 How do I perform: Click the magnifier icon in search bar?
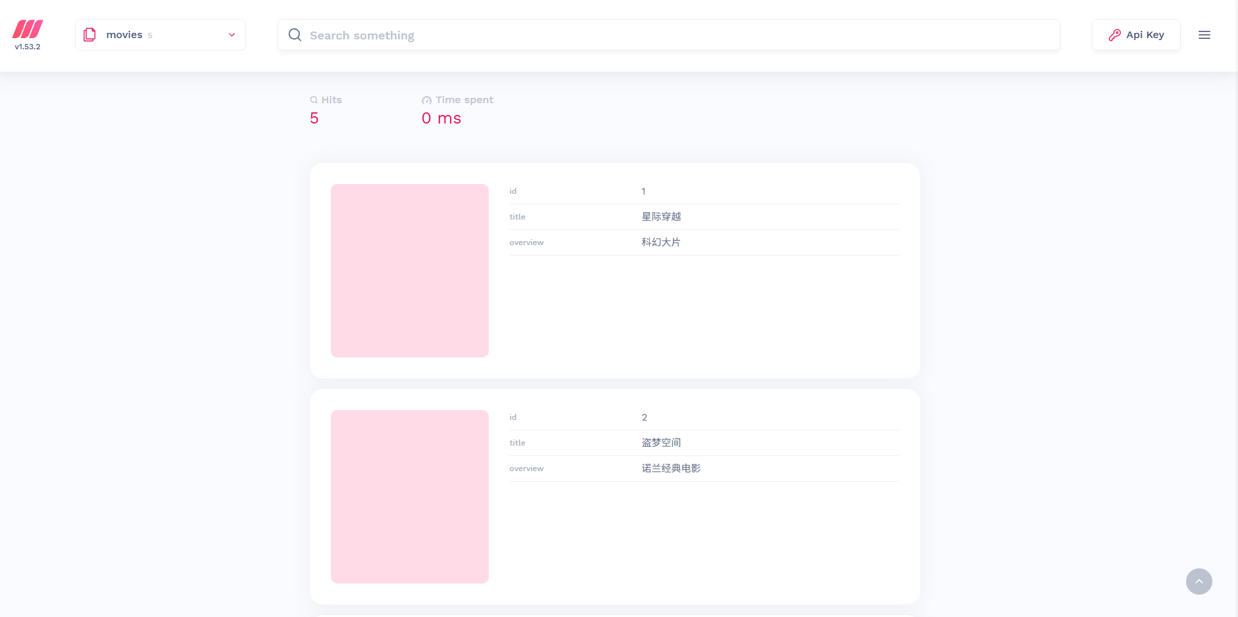(295, 35)
